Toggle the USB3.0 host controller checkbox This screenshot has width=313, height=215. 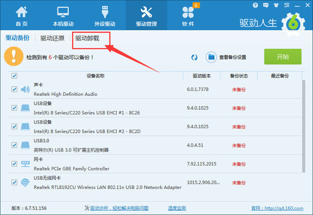pyautogui.click(x=14, y=145)
